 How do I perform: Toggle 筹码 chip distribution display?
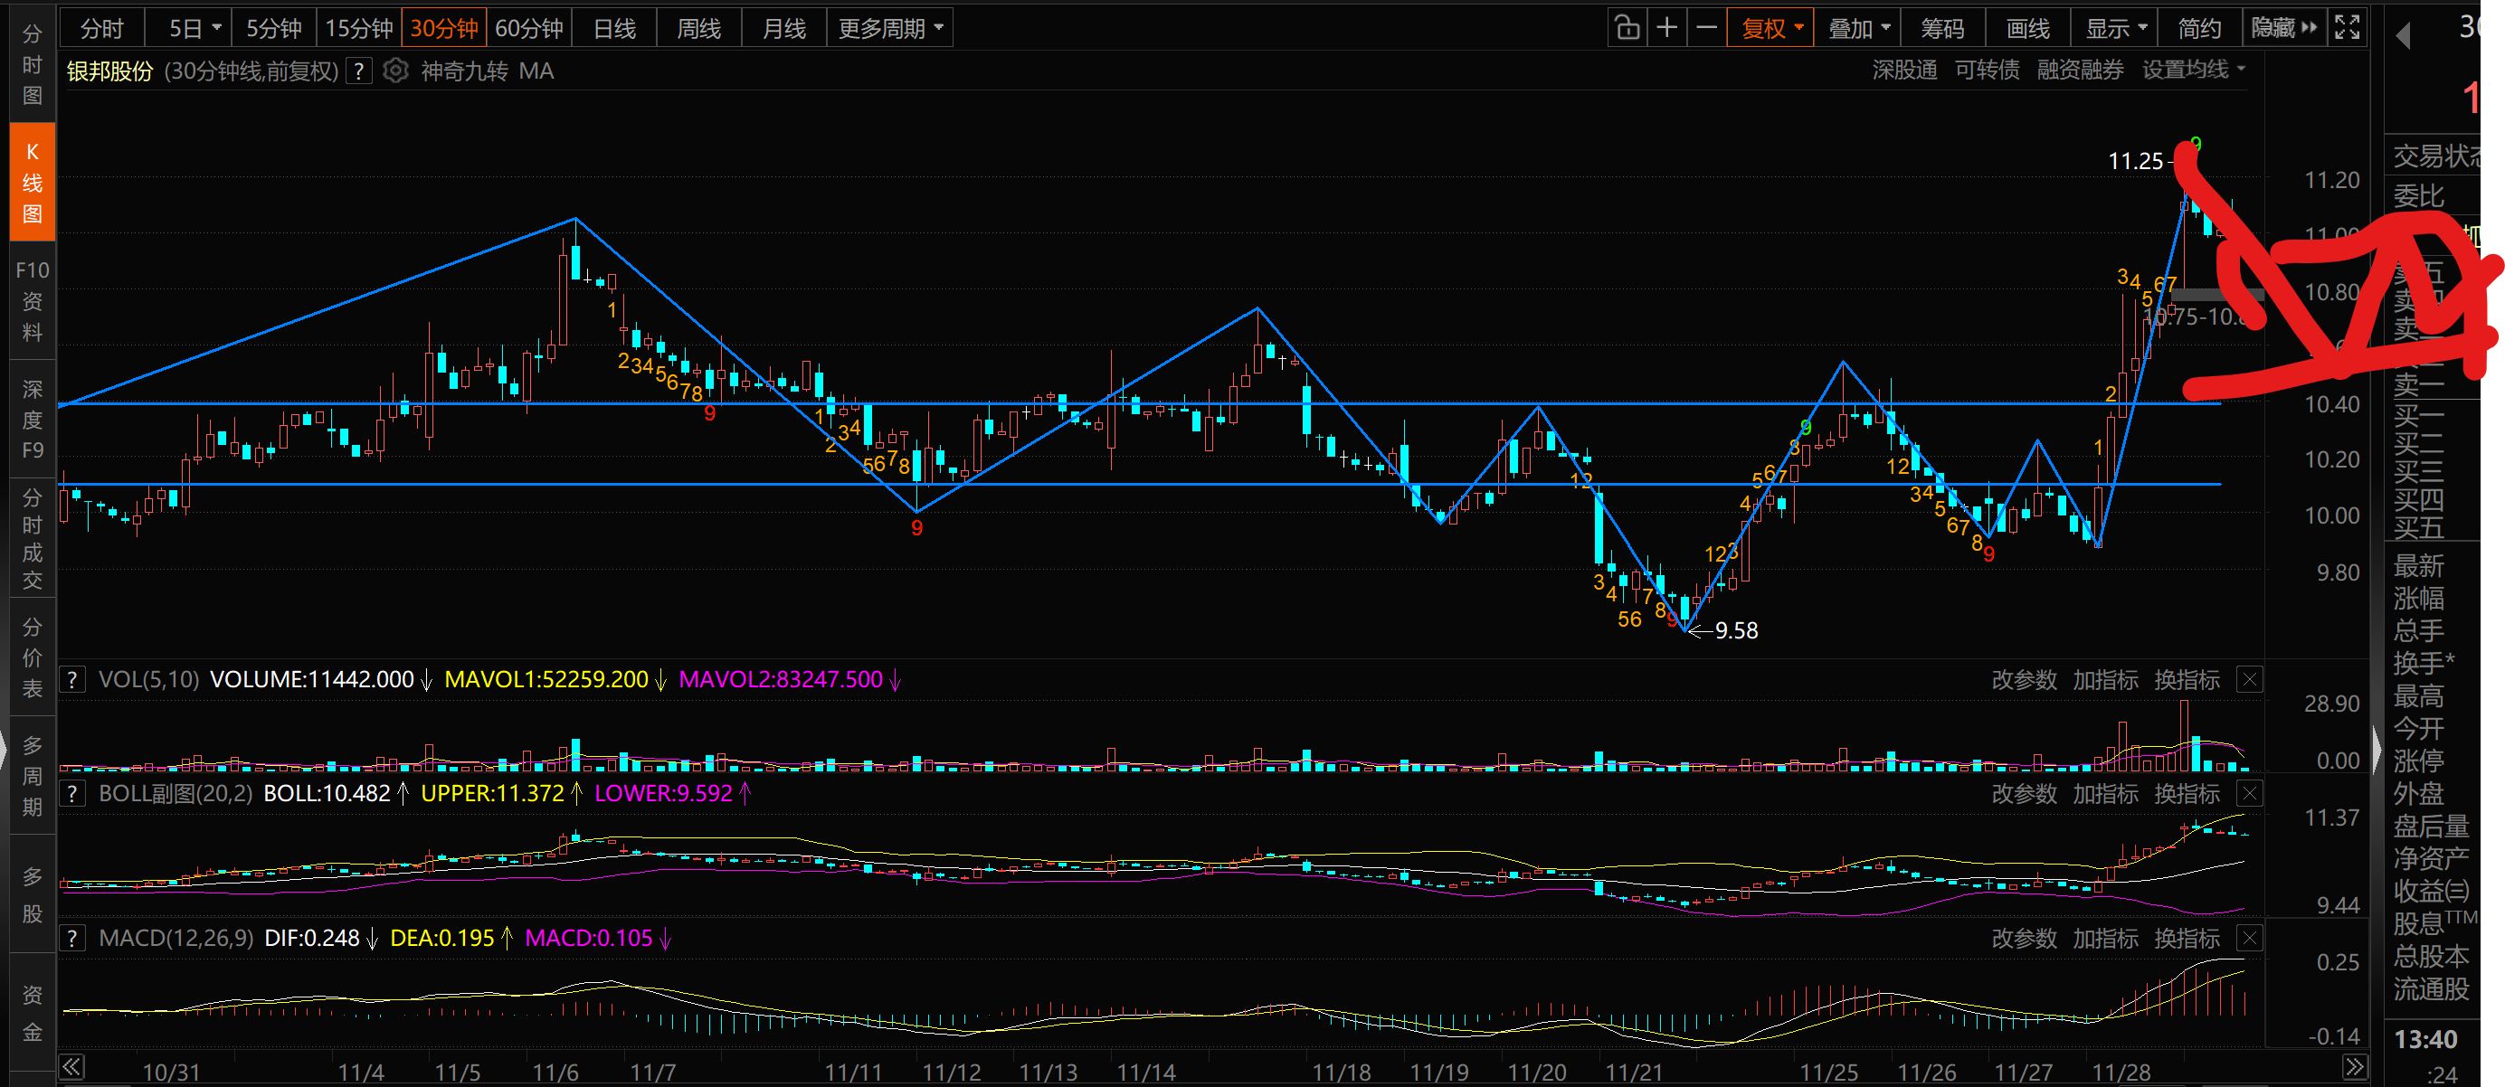[1943, 28]
